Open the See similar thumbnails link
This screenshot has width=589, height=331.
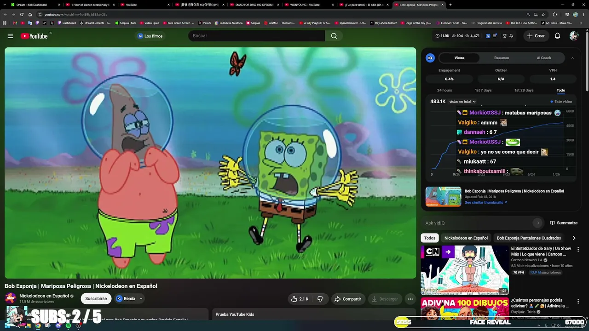(x=486, y=203)
